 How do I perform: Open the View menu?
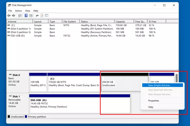[28, 11]
